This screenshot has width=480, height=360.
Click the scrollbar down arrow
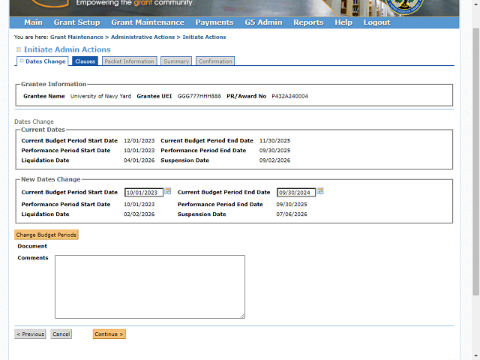pyautogui.click(x=475, y=355)
